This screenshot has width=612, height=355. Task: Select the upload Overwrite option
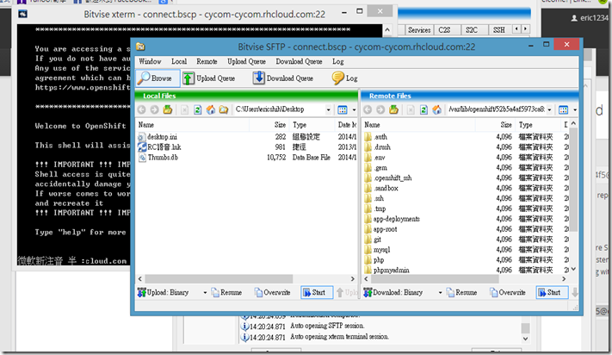click(x=273, y=292)
